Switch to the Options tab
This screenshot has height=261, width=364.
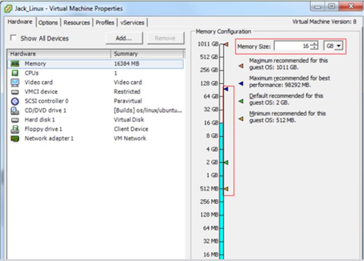(48, 22)
